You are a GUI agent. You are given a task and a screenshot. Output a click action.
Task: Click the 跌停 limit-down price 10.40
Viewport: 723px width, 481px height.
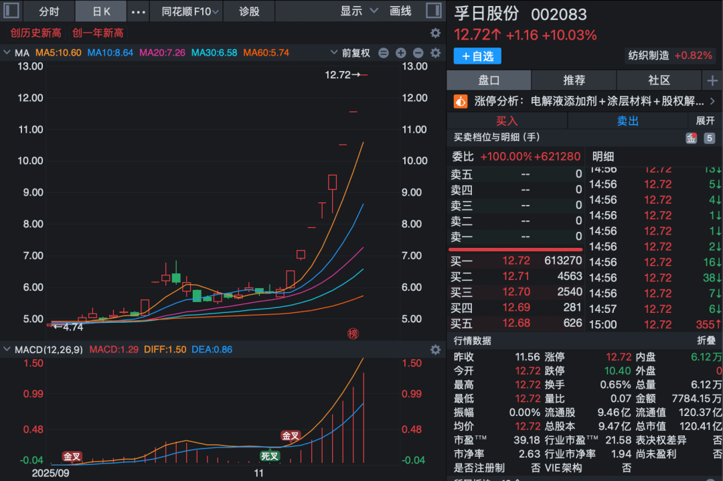(617, 370)
